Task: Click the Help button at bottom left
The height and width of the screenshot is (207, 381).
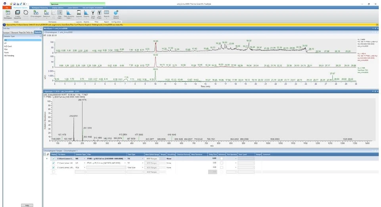Action: 27,205
